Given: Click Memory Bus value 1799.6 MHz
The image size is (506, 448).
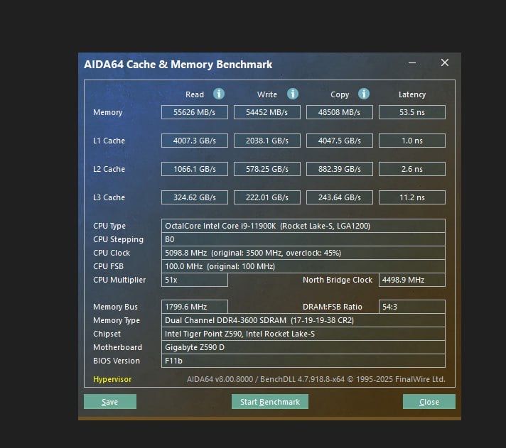Looking at the screenshot, I should pos(195,307).
